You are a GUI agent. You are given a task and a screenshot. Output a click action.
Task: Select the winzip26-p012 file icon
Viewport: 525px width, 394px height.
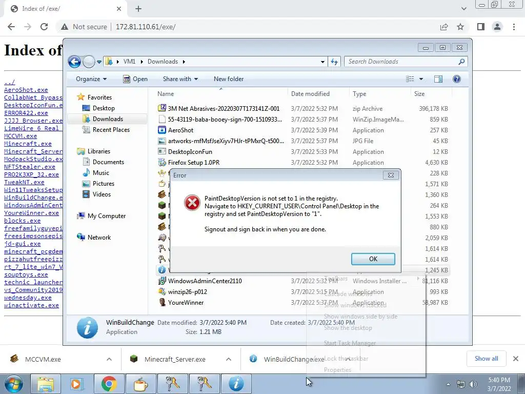162,291
